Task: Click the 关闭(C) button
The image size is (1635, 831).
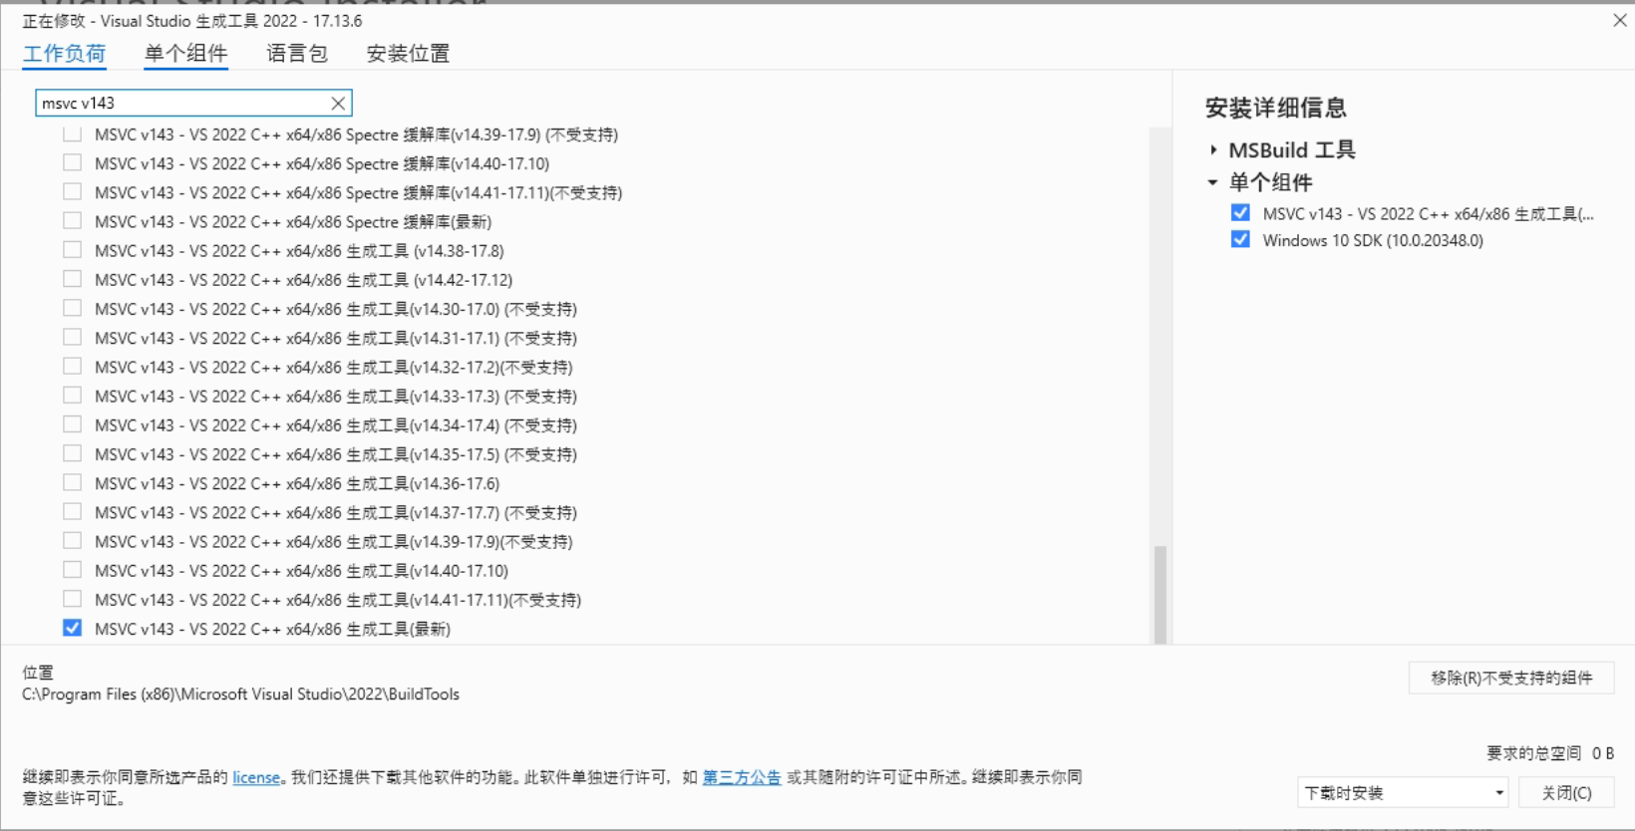Action: point(1566,793)
